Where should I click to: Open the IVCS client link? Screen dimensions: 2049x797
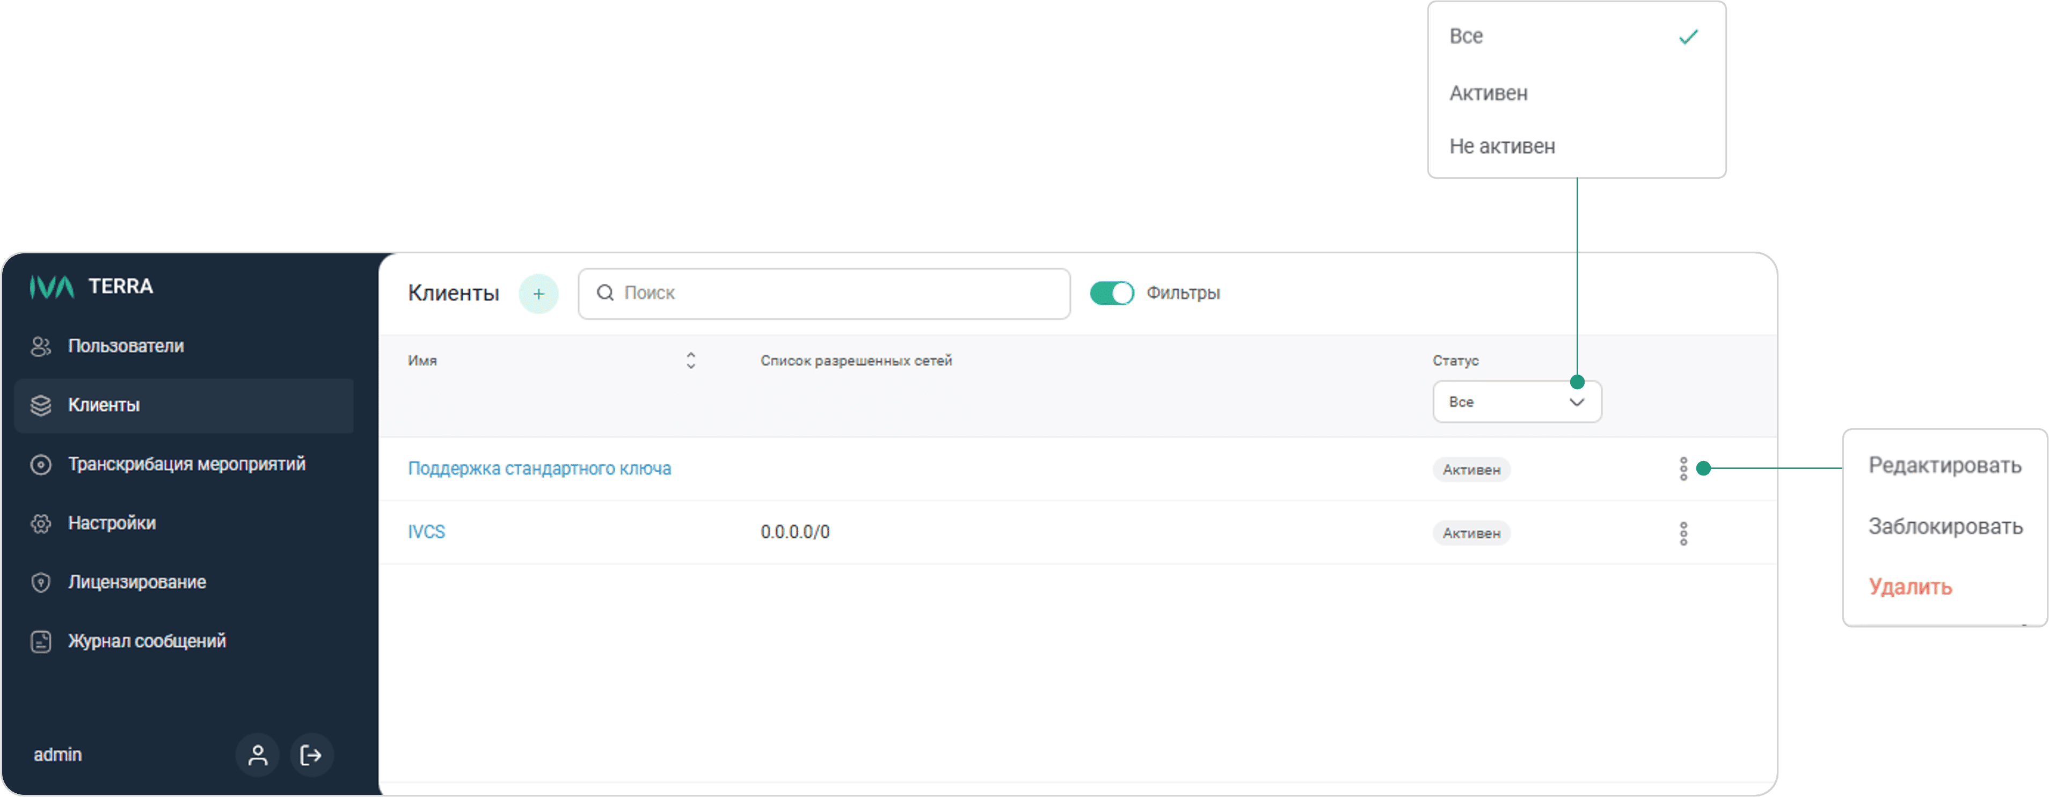pos(426,532)
